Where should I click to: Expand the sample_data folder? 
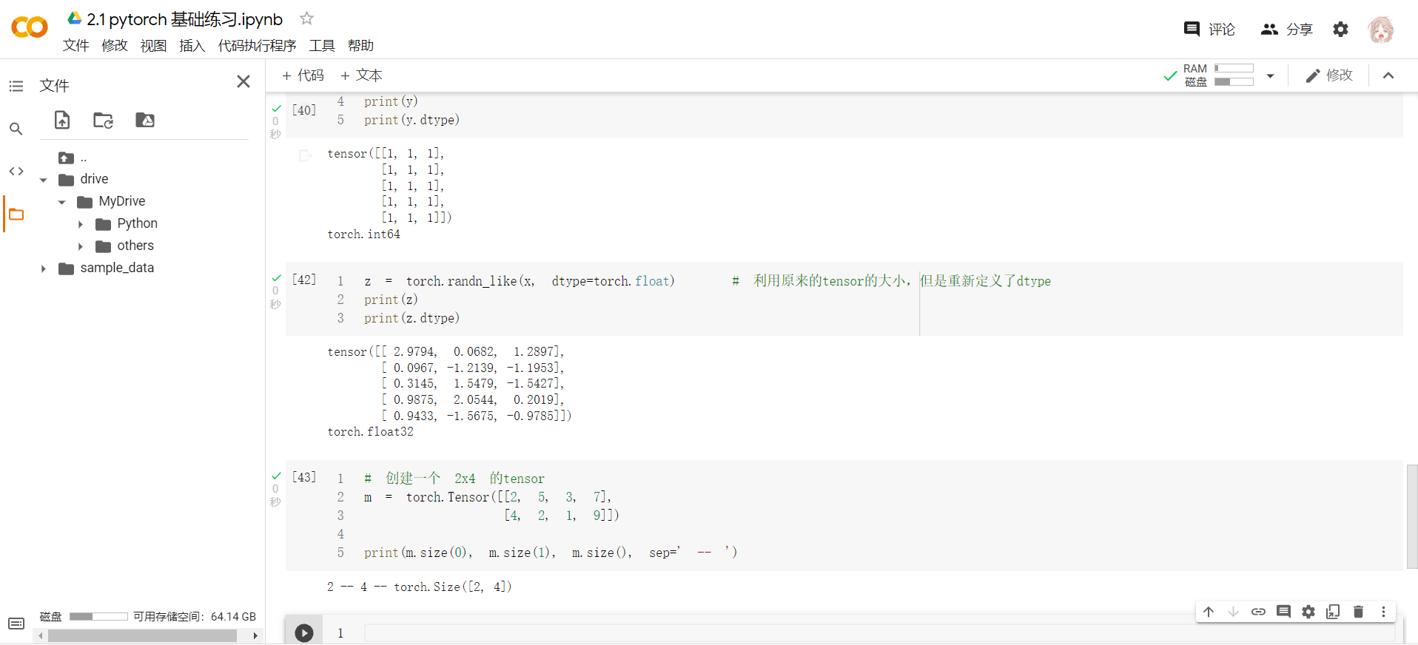(x=44, y=269)
